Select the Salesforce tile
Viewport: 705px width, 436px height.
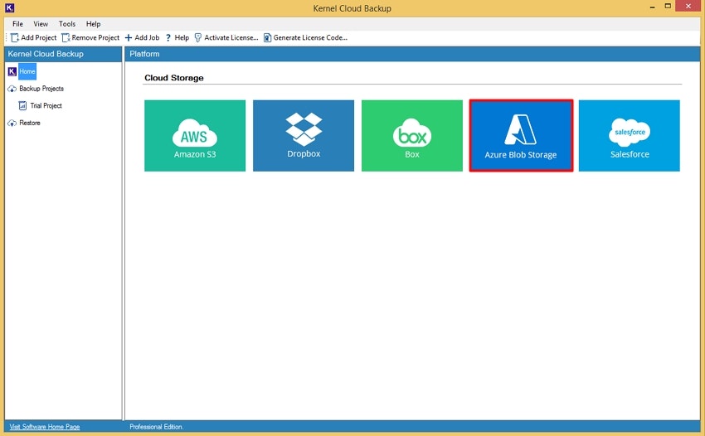coord(630,136)
